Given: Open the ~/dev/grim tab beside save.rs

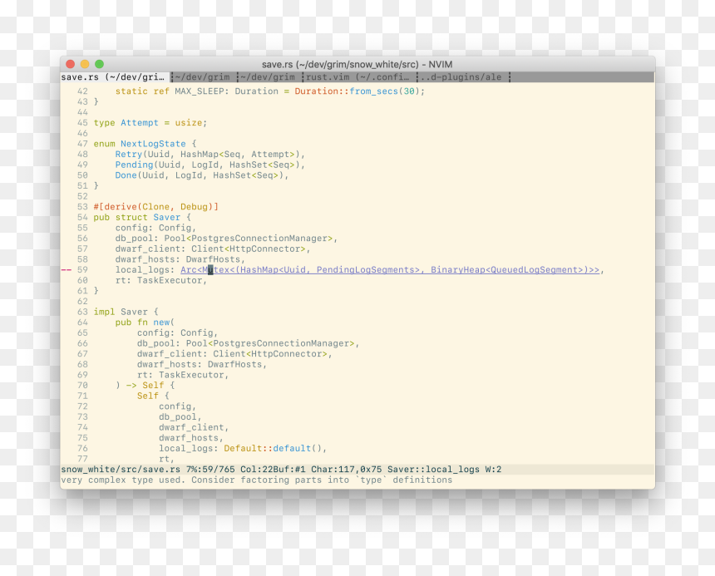Looking at the screenshot, I should pos(203,77).
